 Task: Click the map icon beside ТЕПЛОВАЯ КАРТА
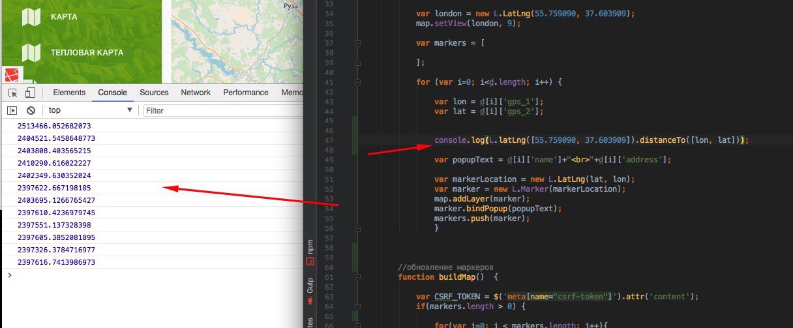coord(31,52)
